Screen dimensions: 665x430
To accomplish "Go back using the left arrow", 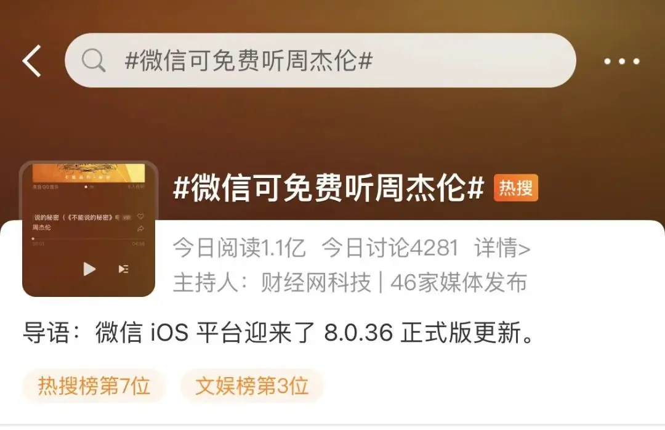I will click(32, 61).
